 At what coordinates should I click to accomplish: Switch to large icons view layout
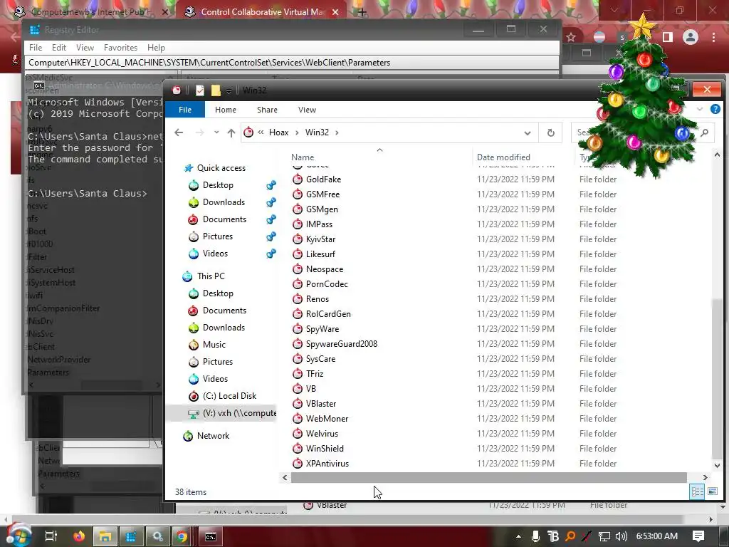click(712, 491)
